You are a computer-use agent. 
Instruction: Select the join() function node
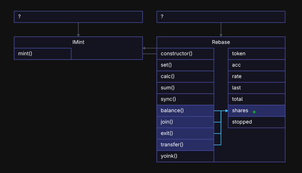(x=185, y=122)
